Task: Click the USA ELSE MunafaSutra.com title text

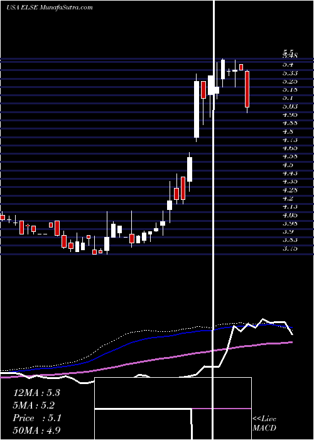Action: coord(50,7)
